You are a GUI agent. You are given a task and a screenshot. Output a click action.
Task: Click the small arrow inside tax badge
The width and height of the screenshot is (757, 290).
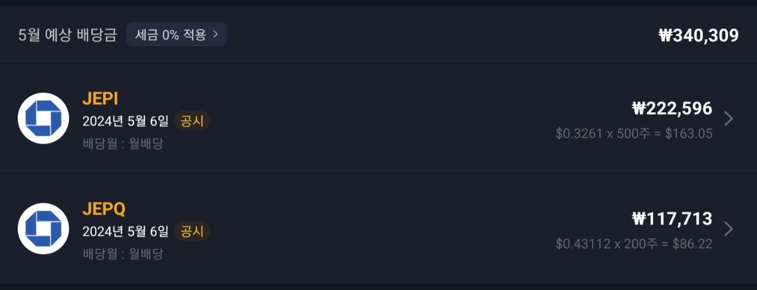point(216,35)
